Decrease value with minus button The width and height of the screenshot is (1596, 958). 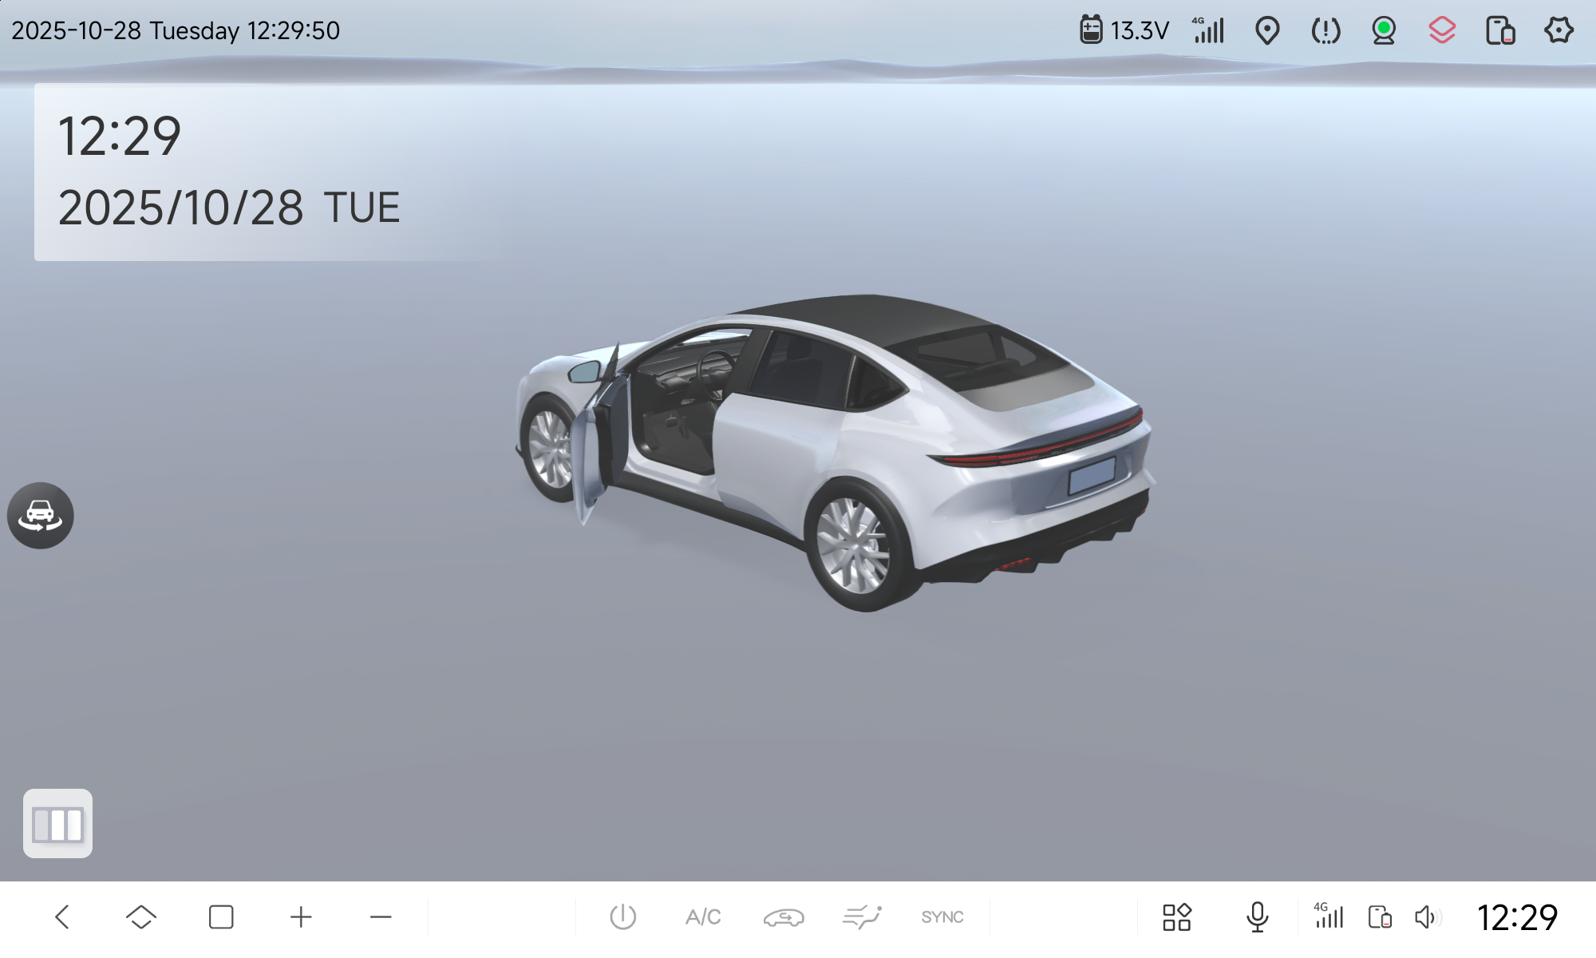(381, 916)
